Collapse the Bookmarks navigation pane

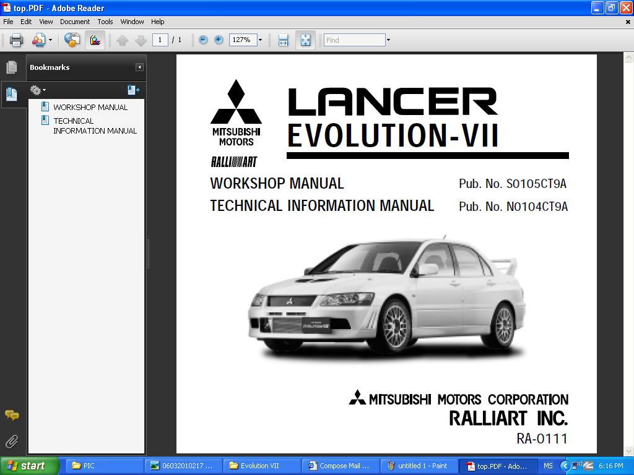139,67
